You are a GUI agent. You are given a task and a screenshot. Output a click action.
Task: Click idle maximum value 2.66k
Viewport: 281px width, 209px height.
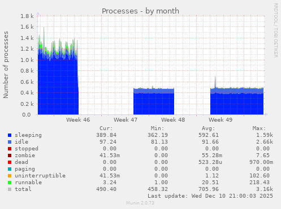pyautogui.click(x=265, y=142)
